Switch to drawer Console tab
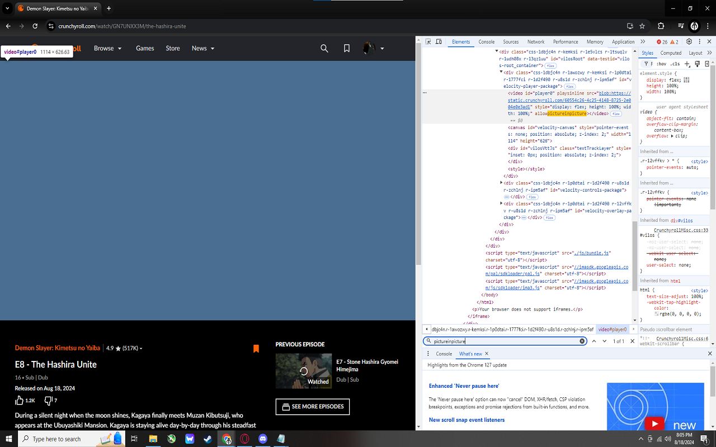 (444, 354)
